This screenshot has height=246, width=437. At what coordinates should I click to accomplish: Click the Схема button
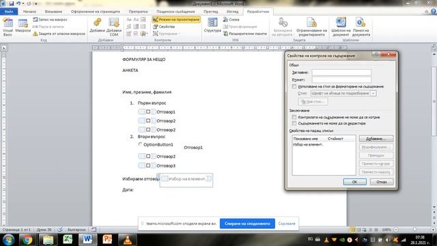click(x=231, y=20)
